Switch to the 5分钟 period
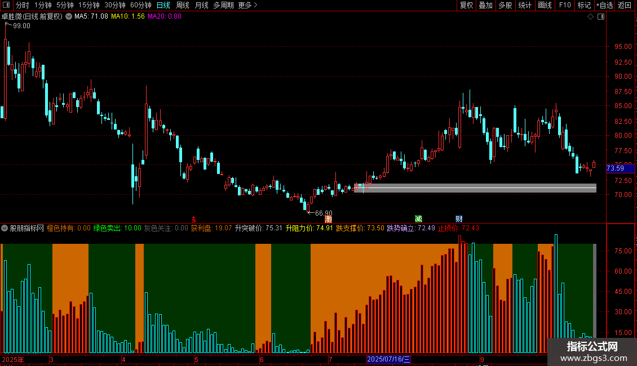The image size is (637, 366). click(x=65, y=5)
